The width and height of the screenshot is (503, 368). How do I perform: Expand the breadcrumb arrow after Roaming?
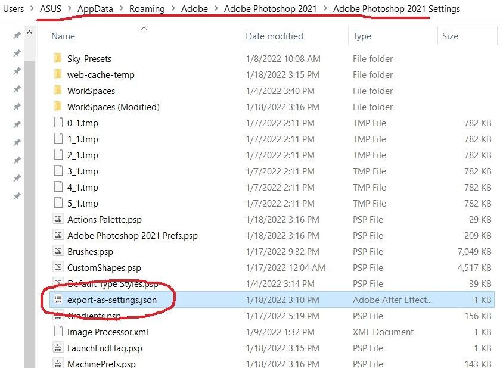(173, 8)
